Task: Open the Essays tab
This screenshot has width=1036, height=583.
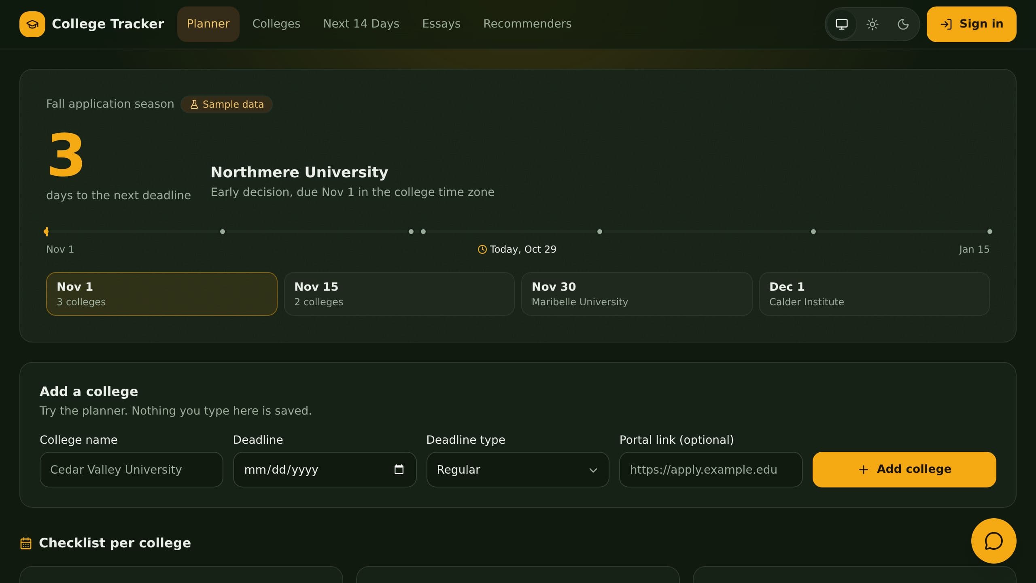Action: coord(442,24)
